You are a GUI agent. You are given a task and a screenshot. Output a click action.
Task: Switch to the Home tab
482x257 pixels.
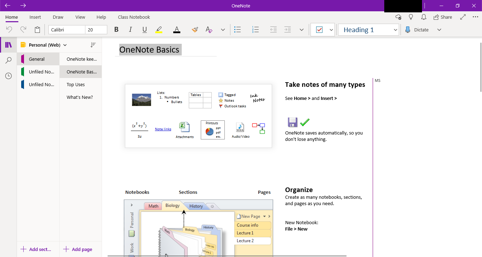tap(12, 17)
